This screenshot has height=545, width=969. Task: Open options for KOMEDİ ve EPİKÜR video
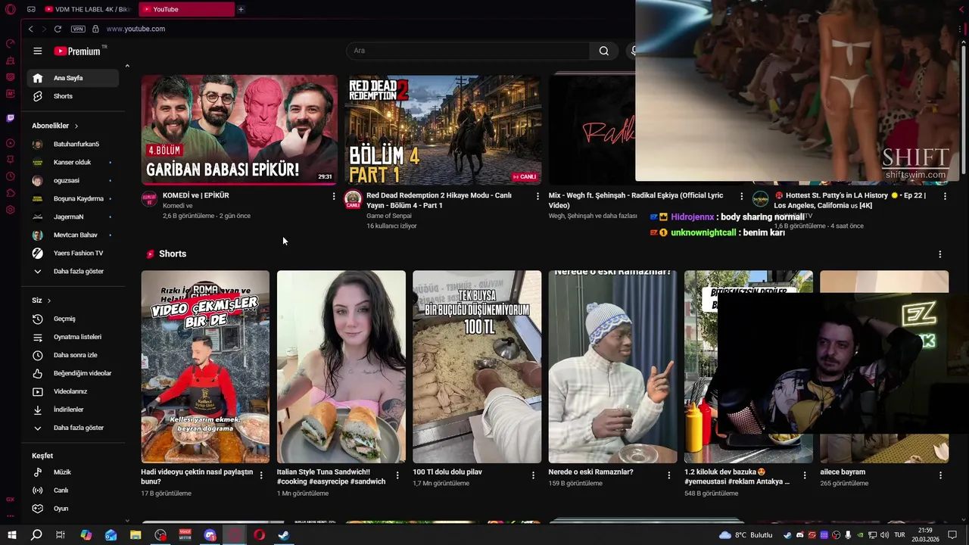(x=334, y=196)
